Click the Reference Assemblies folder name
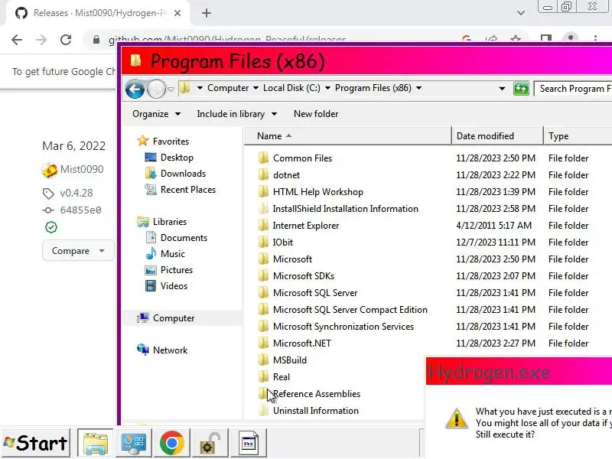This screenshot has height=459, width=612. 317,394
